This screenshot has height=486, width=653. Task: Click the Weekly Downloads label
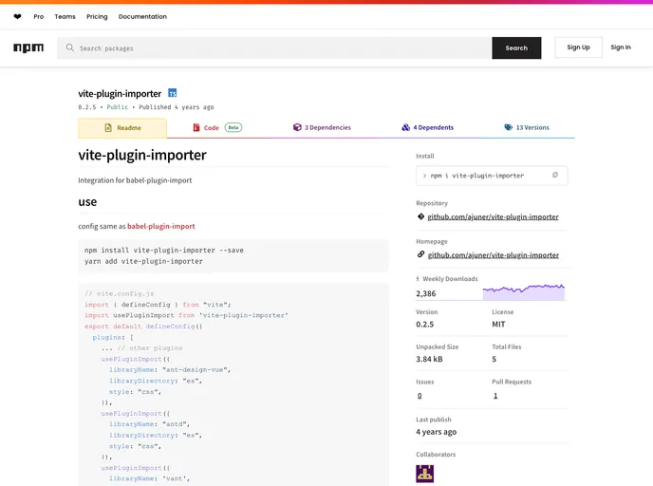pyautogui.click(x=450, y=279)
